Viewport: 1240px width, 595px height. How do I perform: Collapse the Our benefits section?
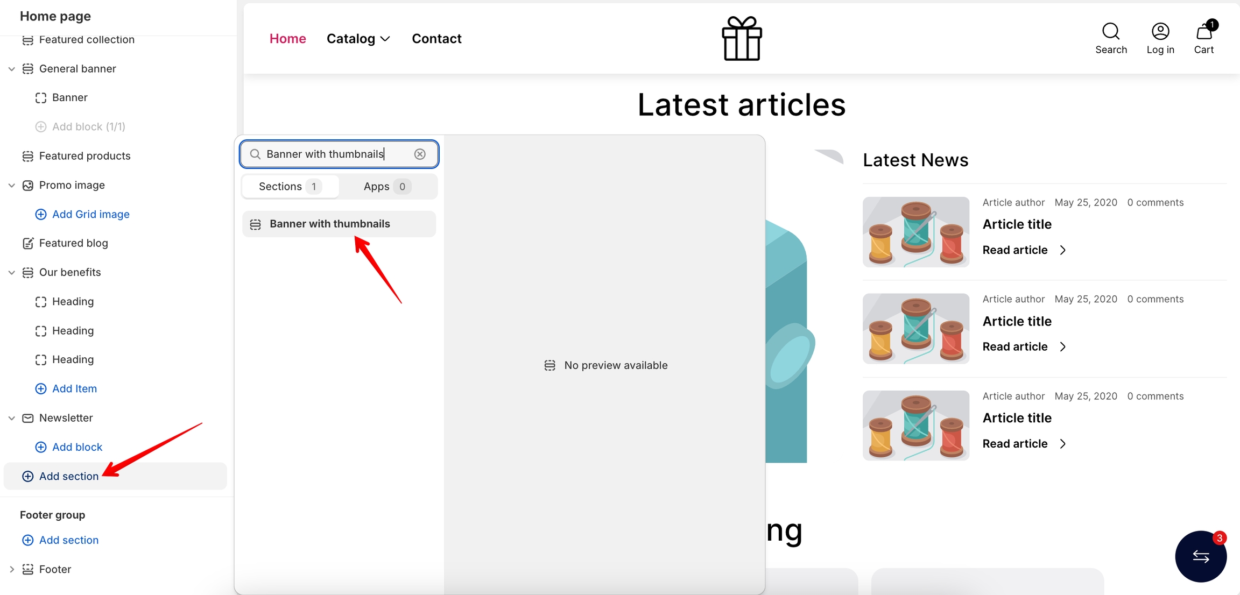11,272
